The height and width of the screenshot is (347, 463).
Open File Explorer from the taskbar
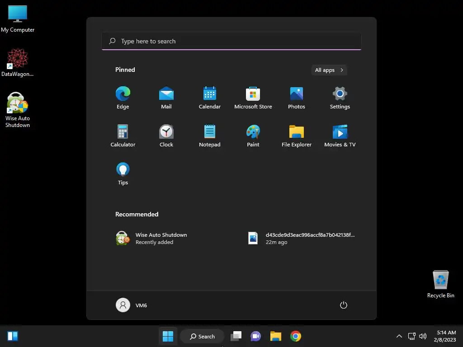pos(275,336)
